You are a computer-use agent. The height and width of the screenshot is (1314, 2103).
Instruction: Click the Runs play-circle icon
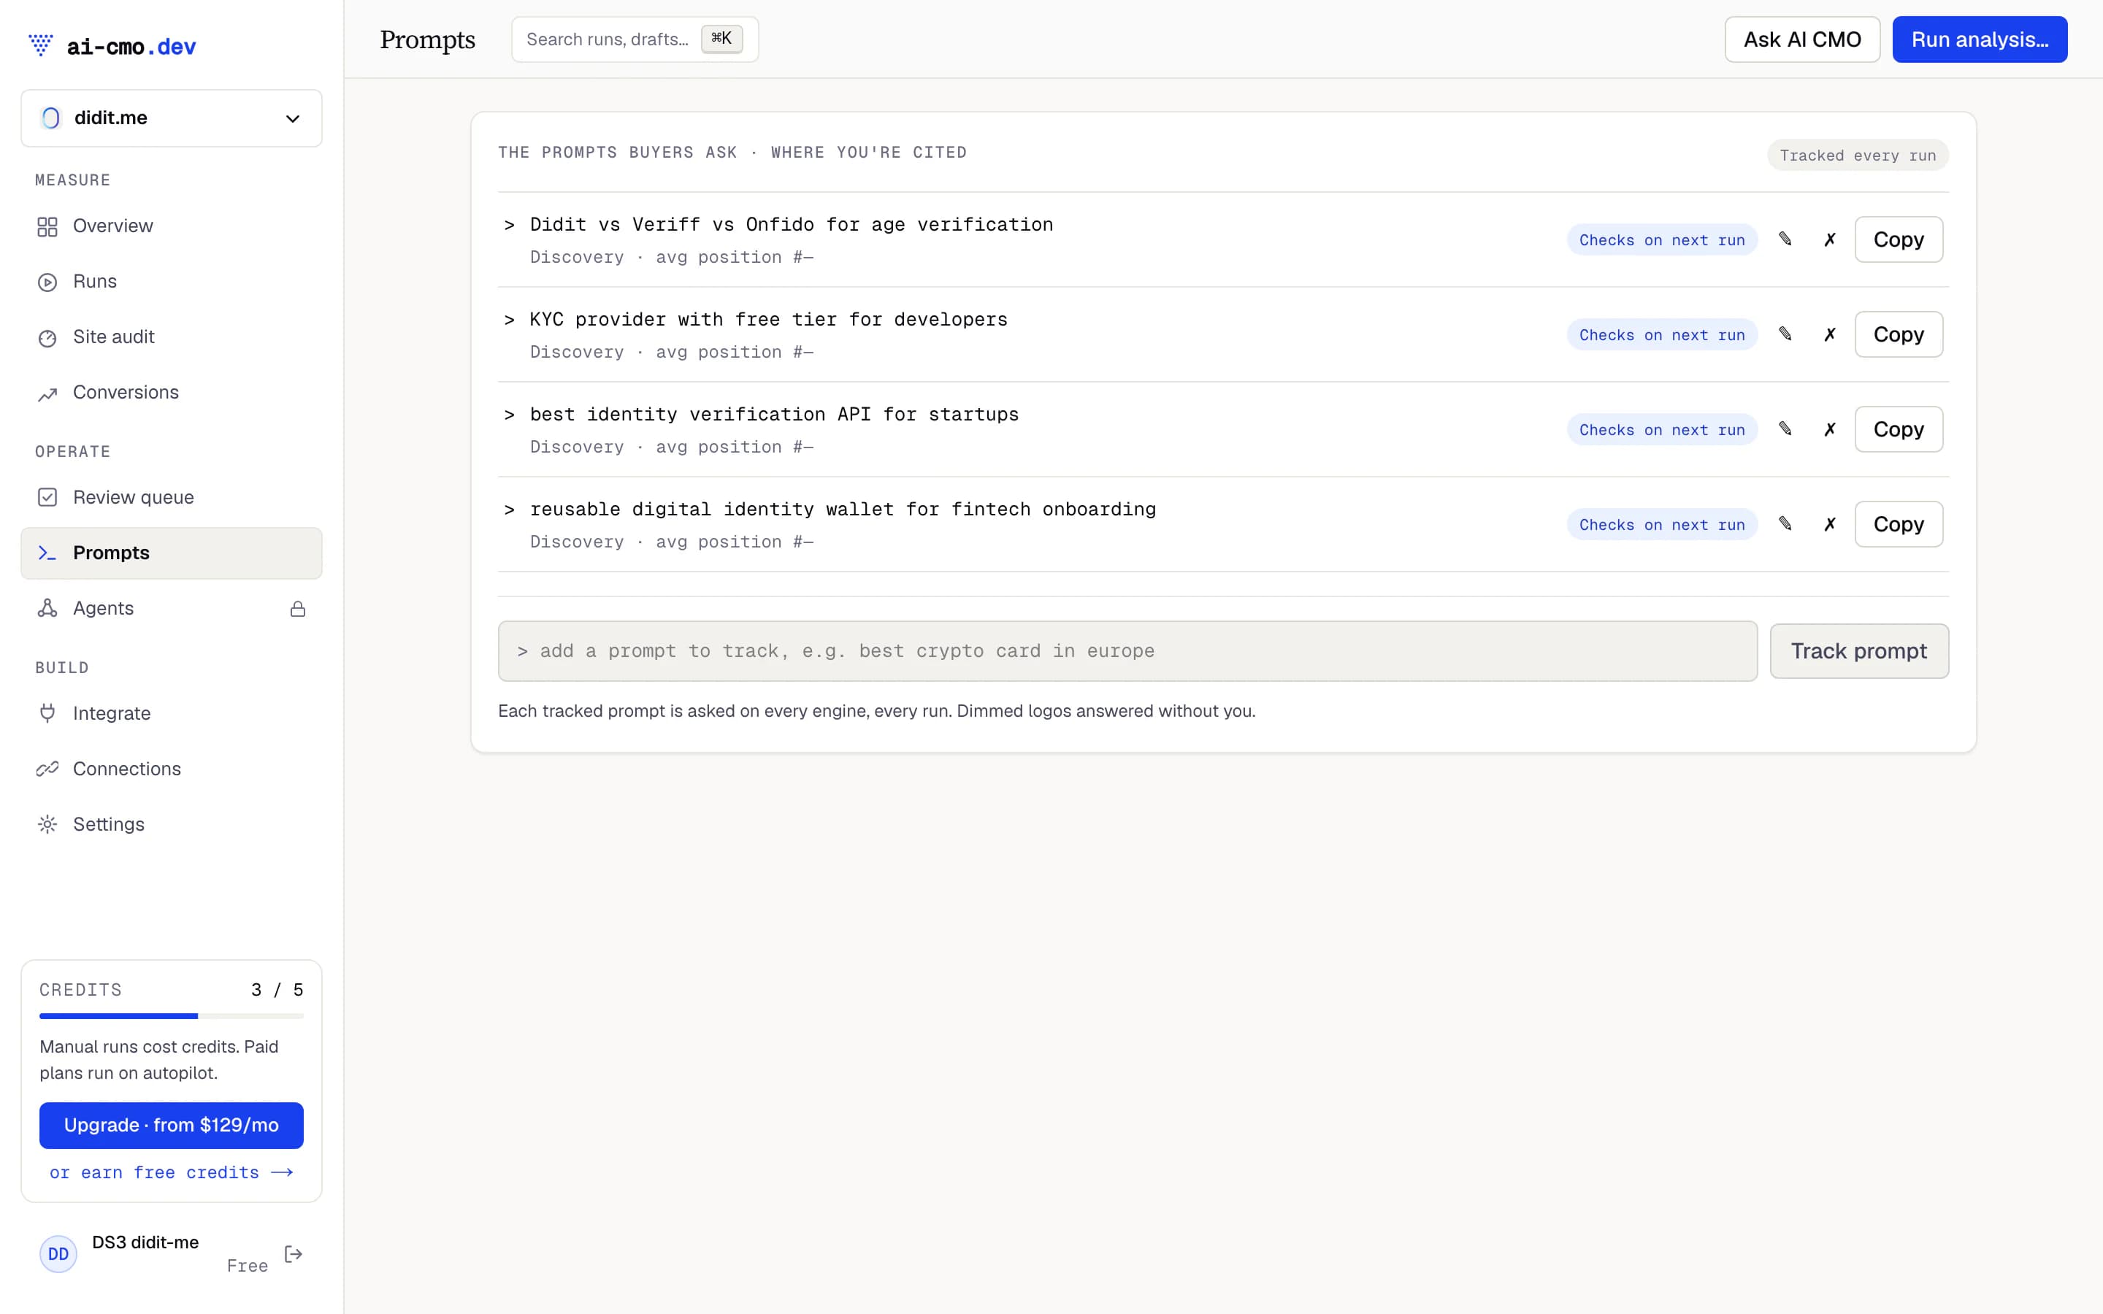pyautogui.click(x=47, y=283)
